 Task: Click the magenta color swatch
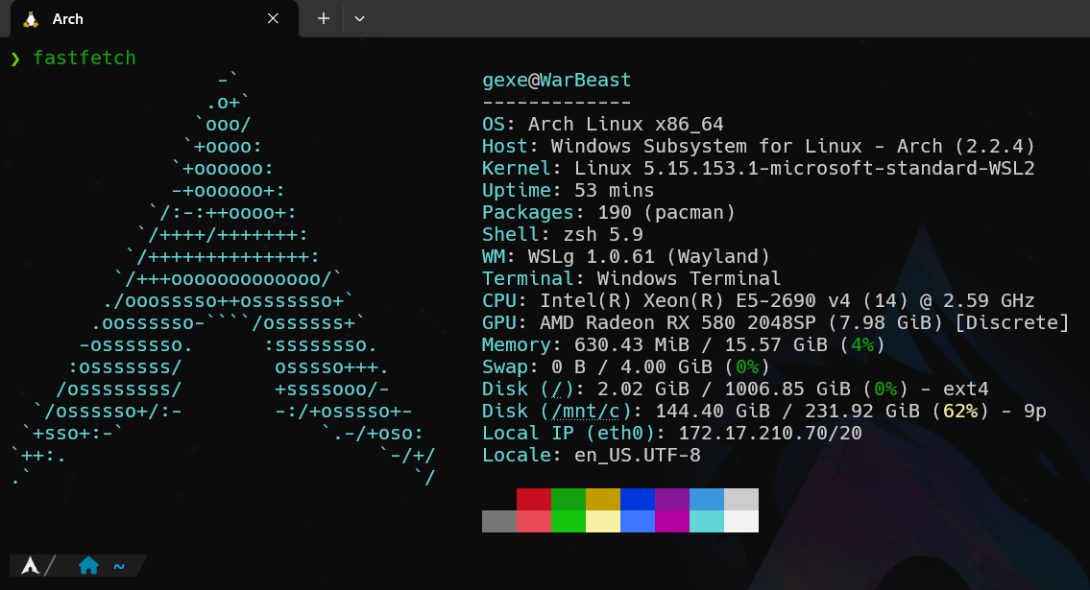click(x=672, y=521)
